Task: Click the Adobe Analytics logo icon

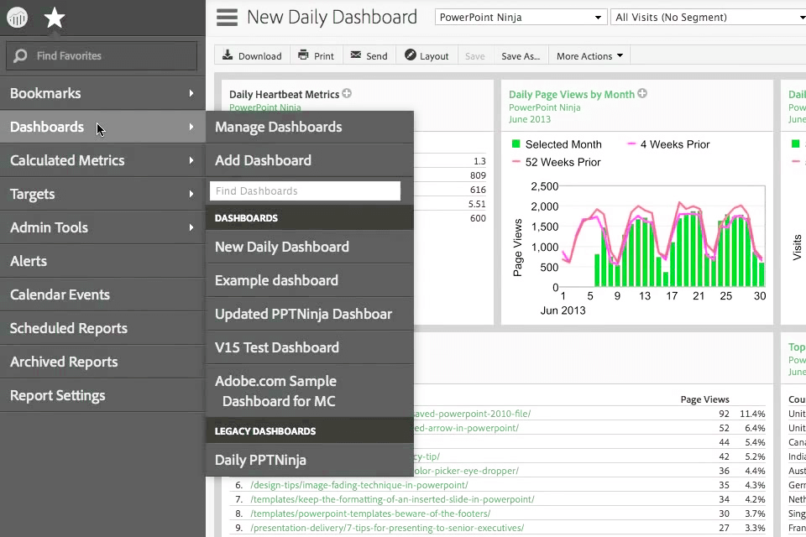Action: coord(18,18)
